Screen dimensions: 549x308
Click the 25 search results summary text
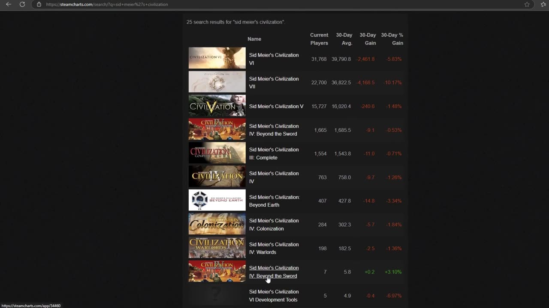click(x=235, y=22)
